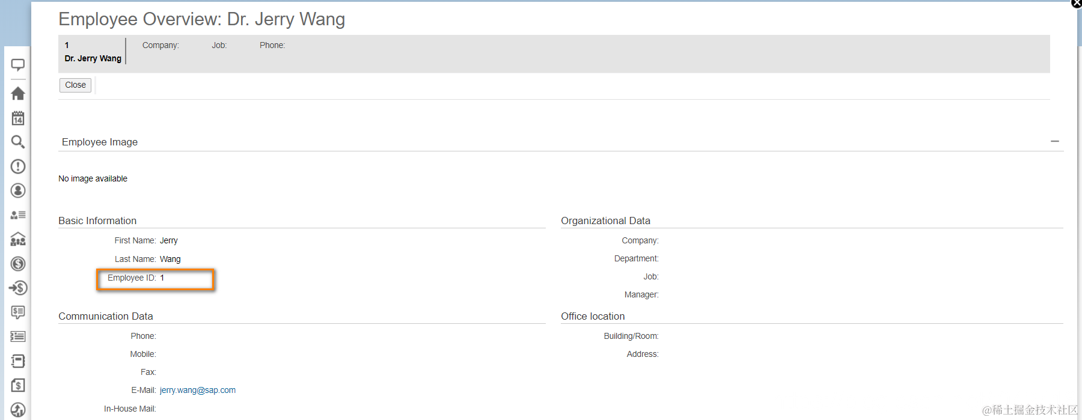
Task: Click the Communication Data heading
Action: pos(106,317)
